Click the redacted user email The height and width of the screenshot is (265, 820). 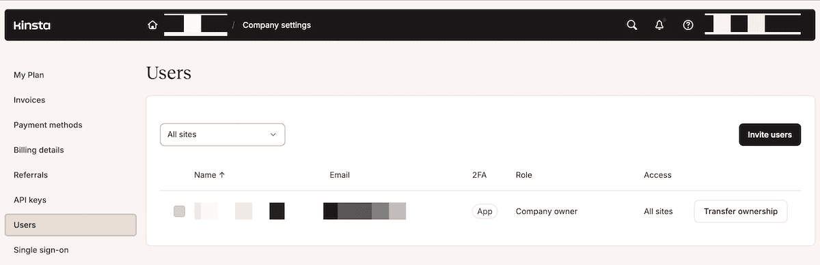coord(365,211)
